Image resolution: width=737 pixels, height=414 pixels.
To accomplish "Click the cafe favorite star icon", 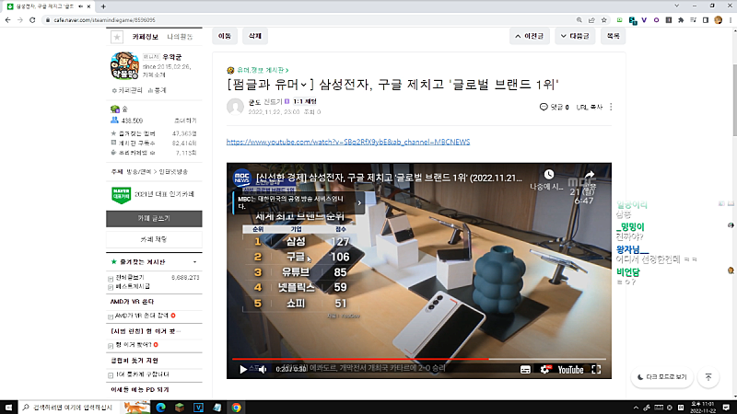I will click(116, 37).
